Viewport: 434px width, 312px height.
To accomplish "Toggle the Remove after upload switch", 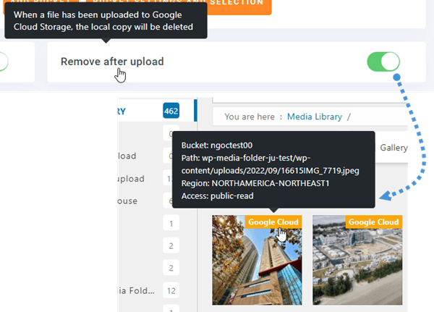I will [383, 62].
